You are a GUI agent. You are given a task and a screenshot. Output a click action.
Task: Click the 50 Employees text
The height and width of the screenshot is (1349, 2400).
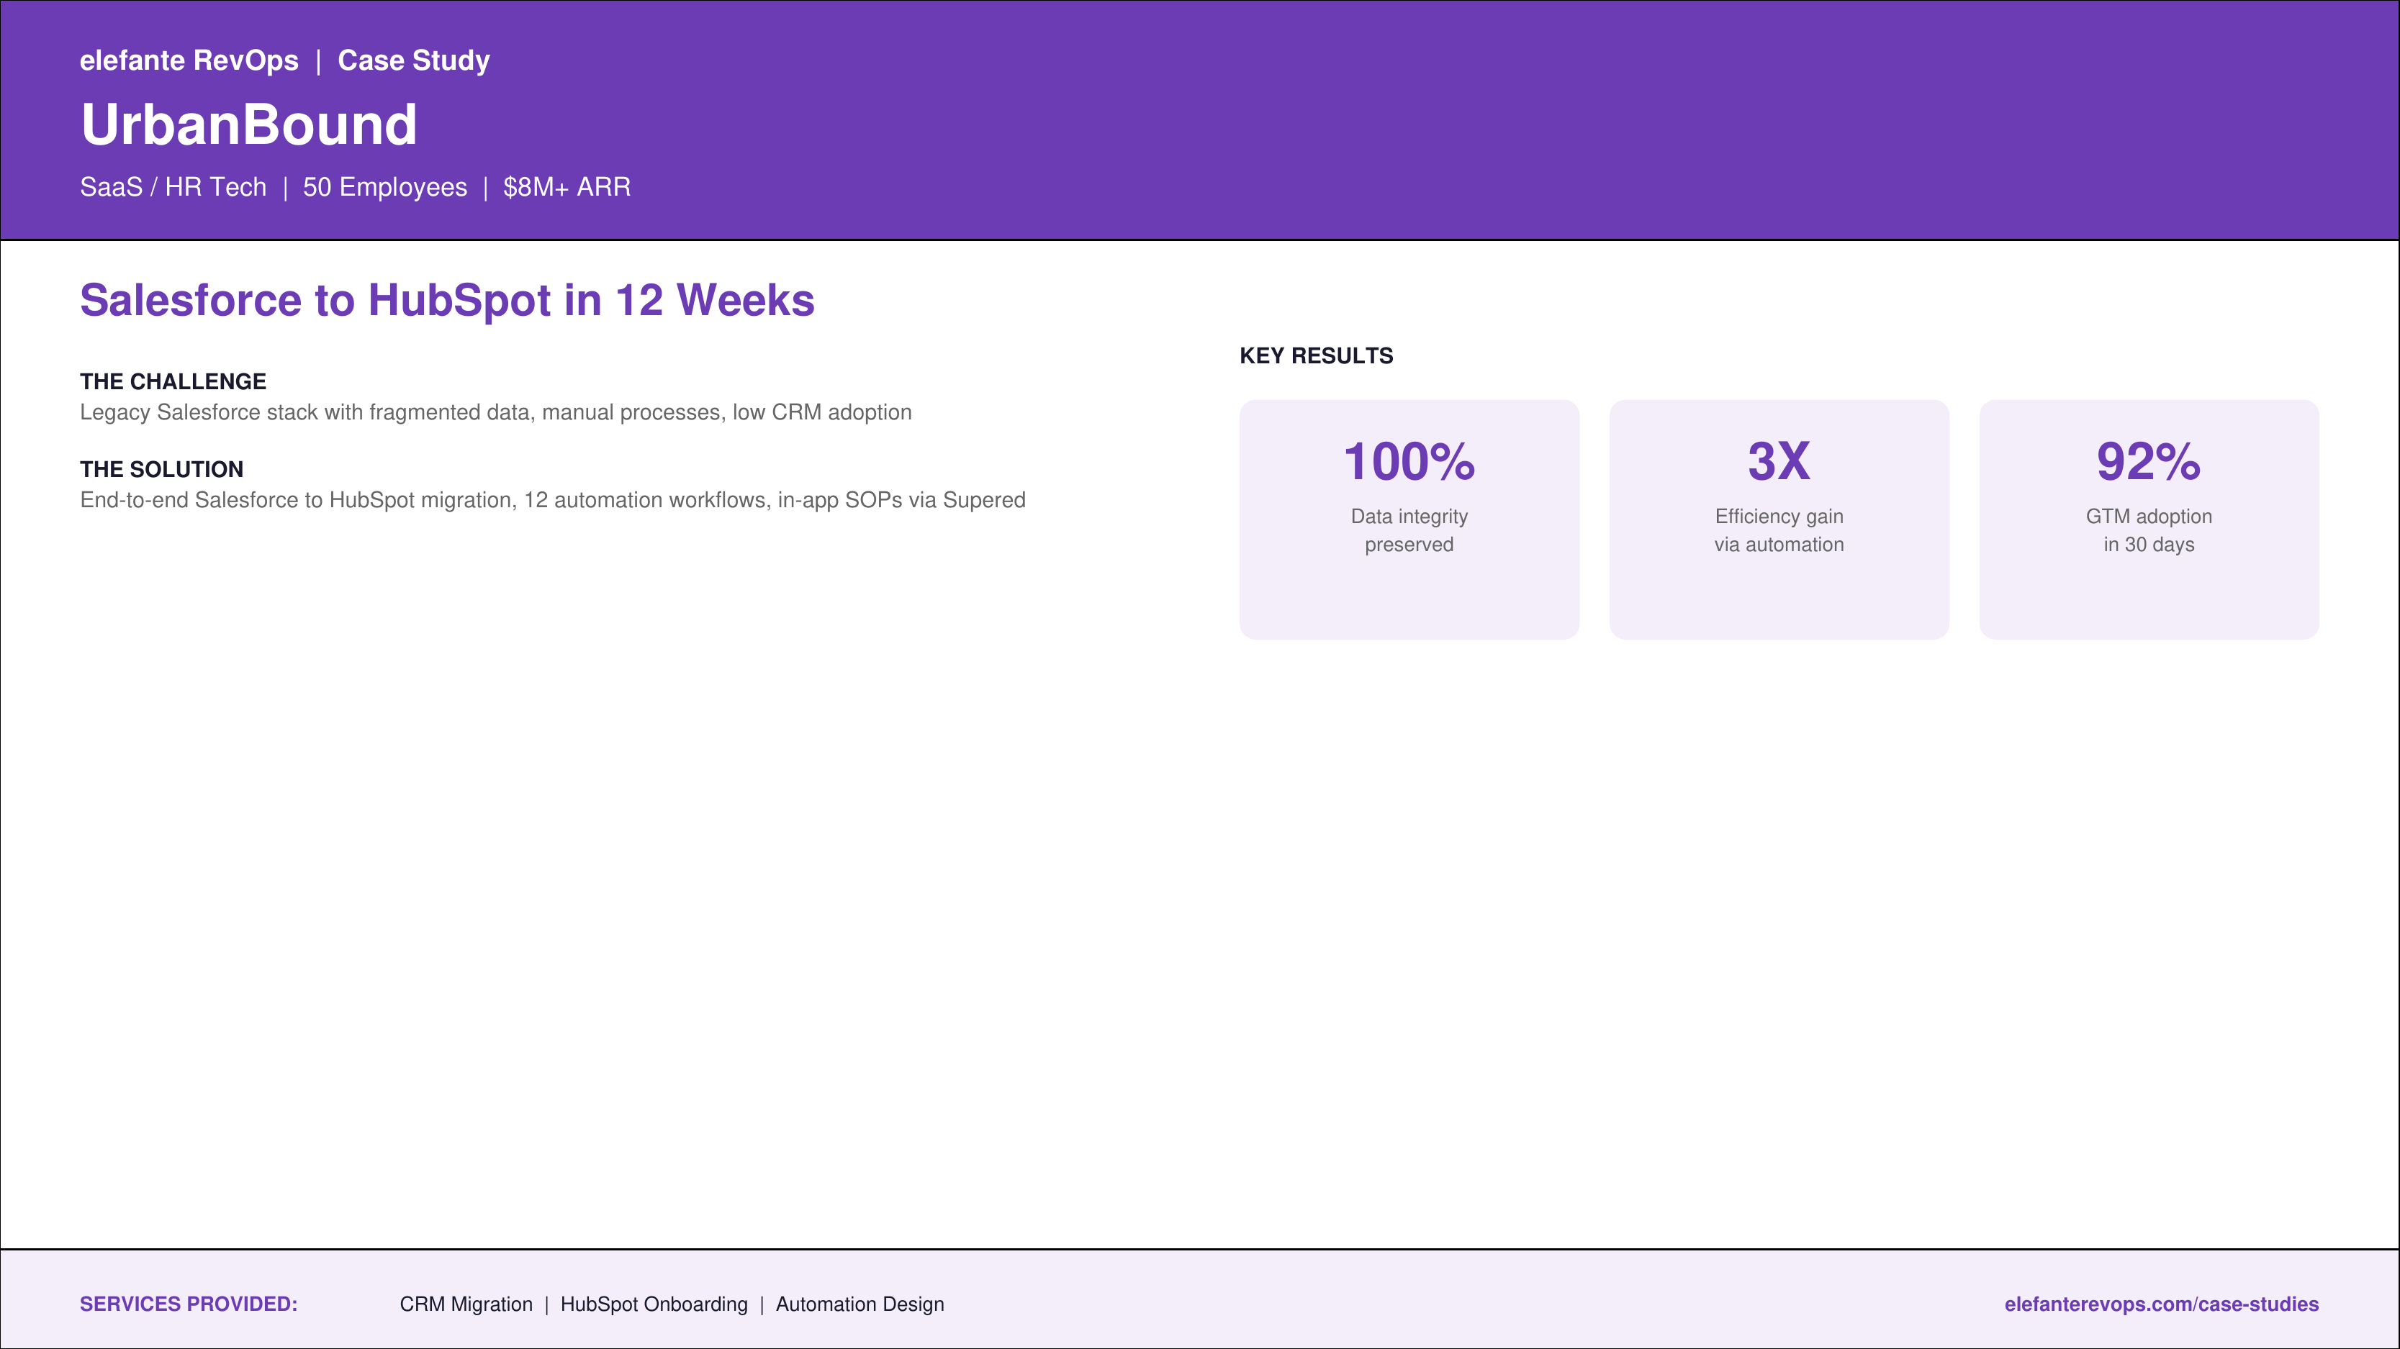pos(385,187)
